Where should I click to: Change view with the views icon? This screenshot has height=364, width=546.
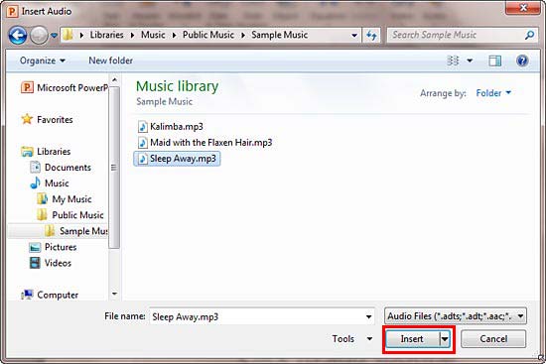(453, 61)
